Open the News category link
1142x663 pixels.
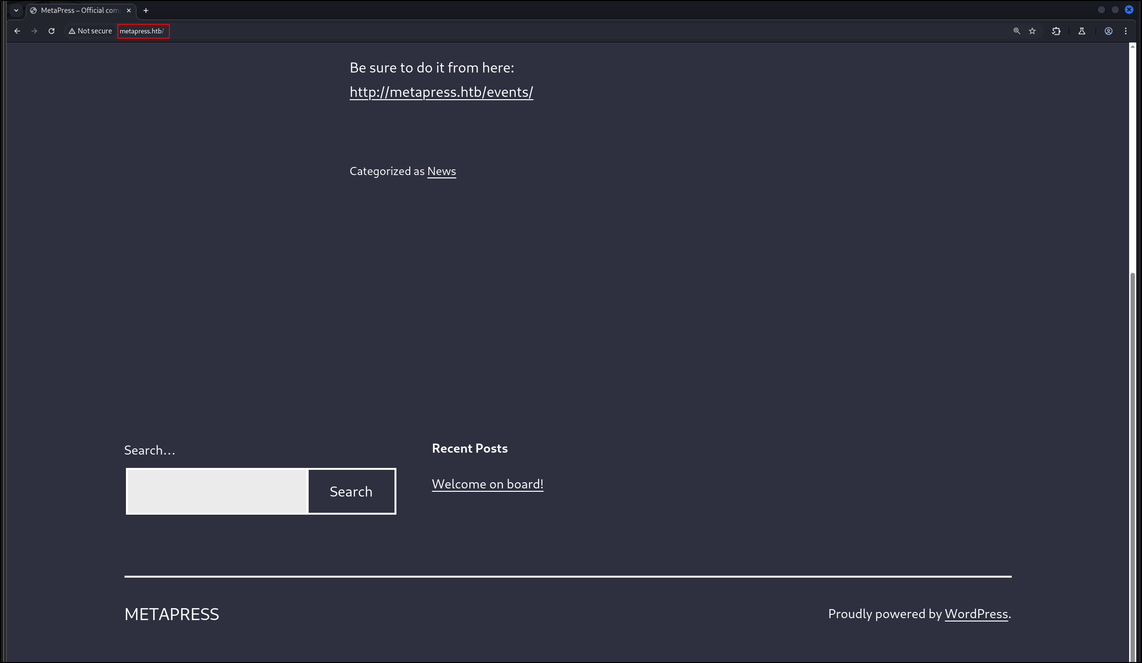coord(441,171)
